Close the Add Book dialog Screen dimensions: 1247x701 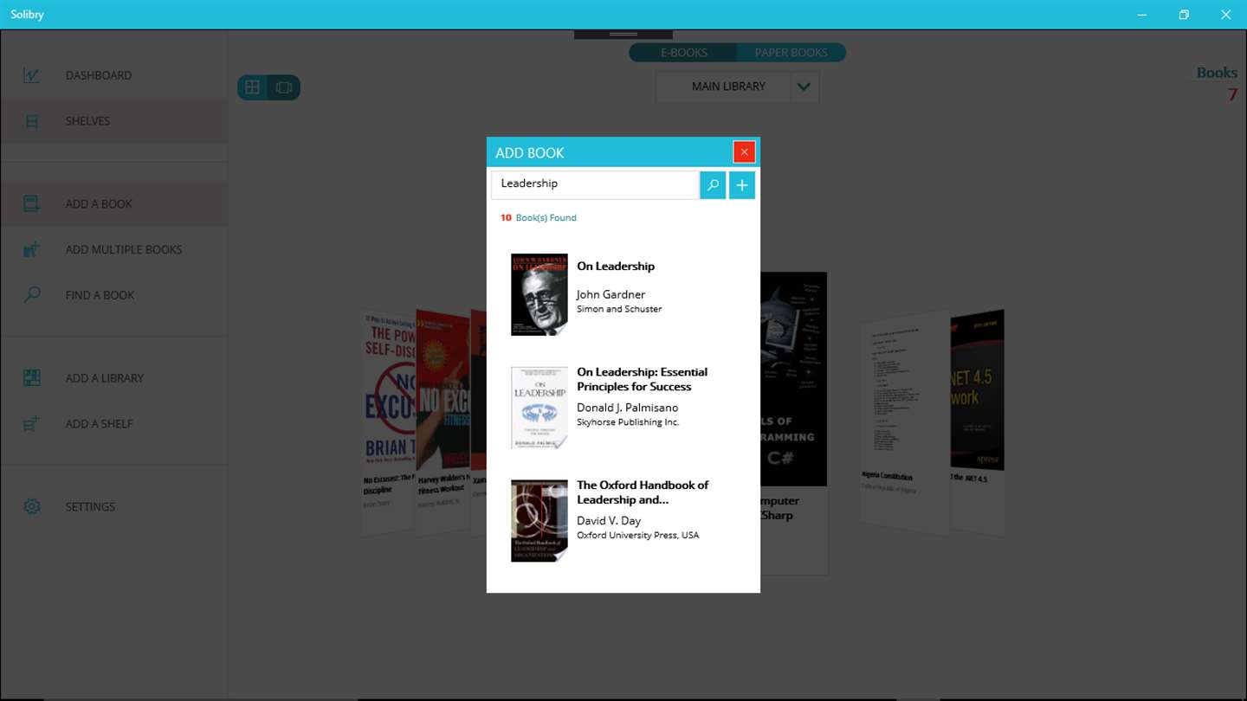point(744,152)
